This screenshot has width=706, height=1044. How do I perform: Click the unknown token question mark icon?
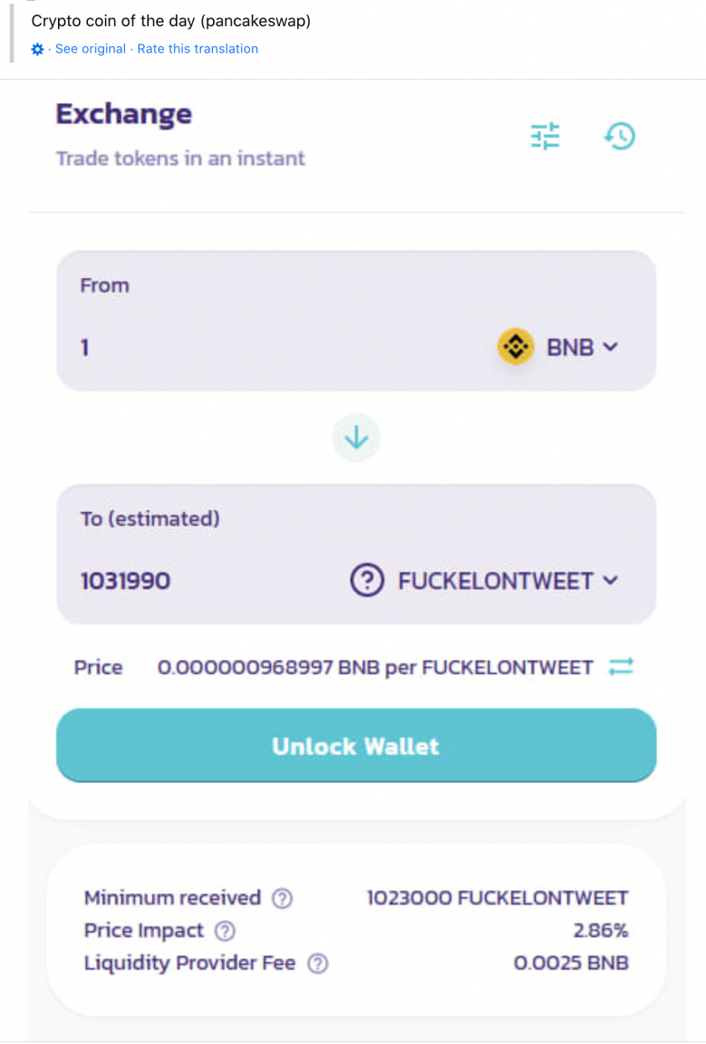tap(367, 580)
